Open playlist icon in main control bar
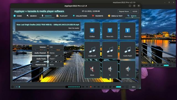 coord(110,87)
